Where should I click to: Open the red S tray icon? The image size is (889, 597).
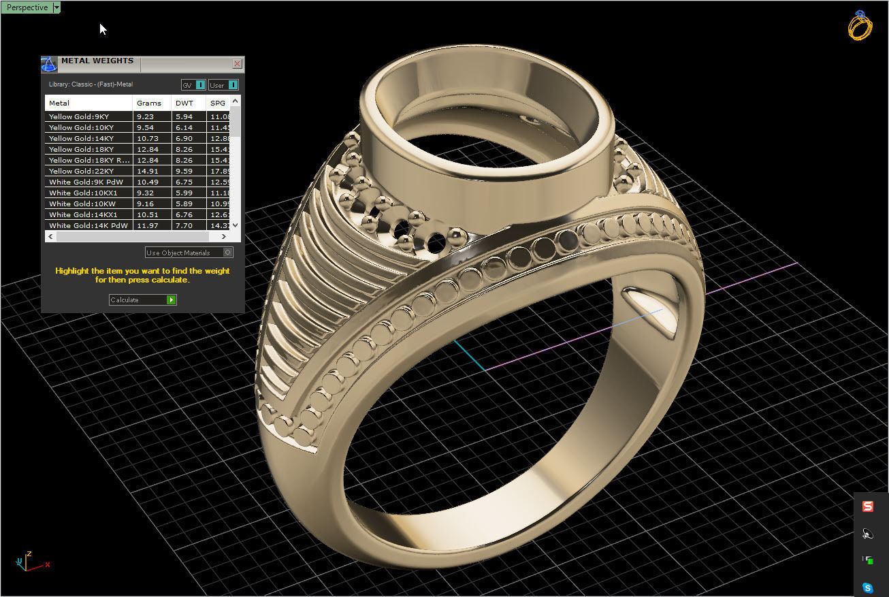pyautogui.click(x=868, y=506)
